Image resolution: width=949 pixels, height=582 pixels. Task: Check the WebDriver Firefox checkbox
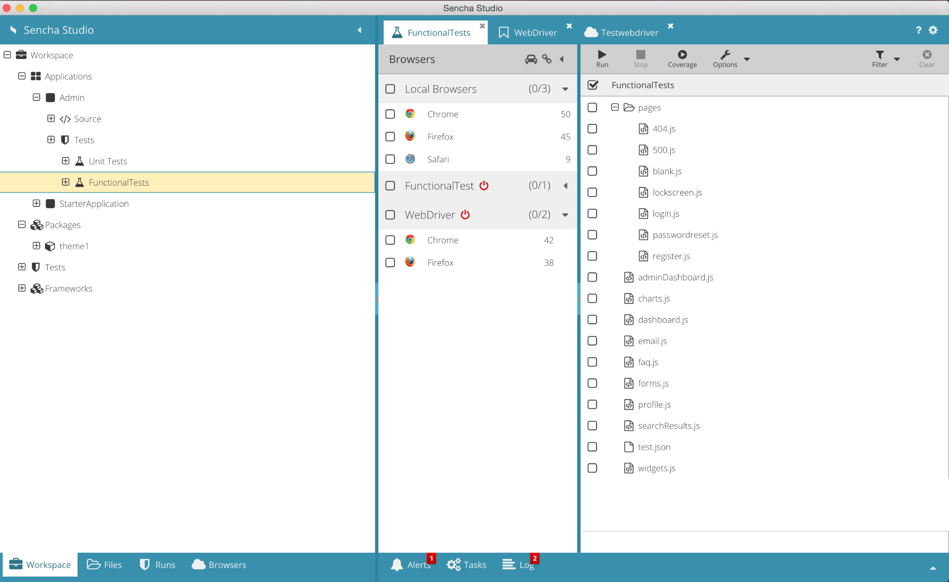coord(390,262)
